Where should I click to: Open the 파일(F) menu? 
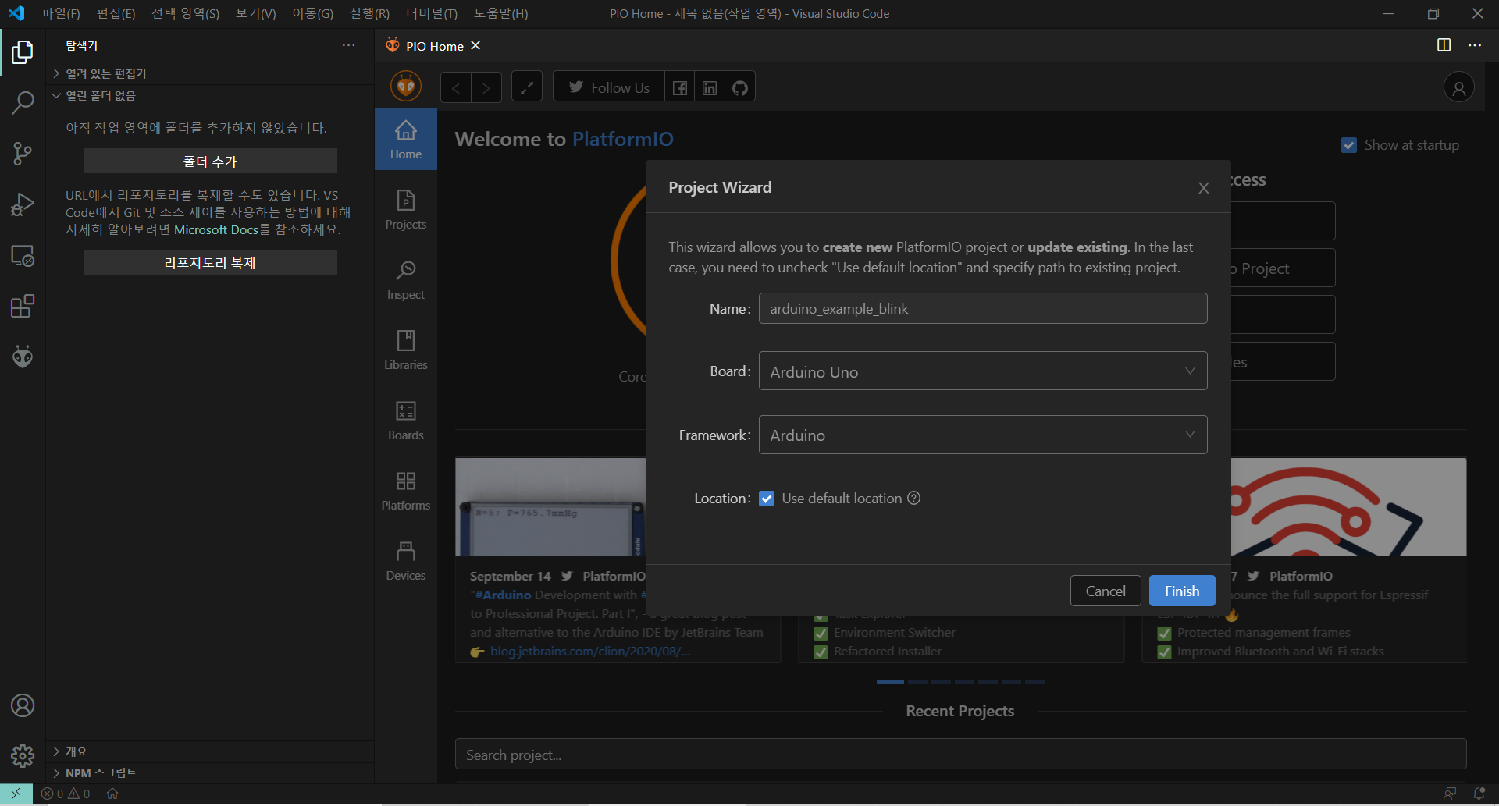[x=61, y=13]
